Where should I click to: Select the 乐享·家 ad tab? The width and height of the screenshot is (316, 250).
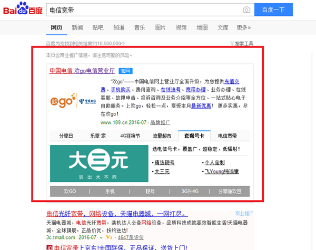[98, 136]
